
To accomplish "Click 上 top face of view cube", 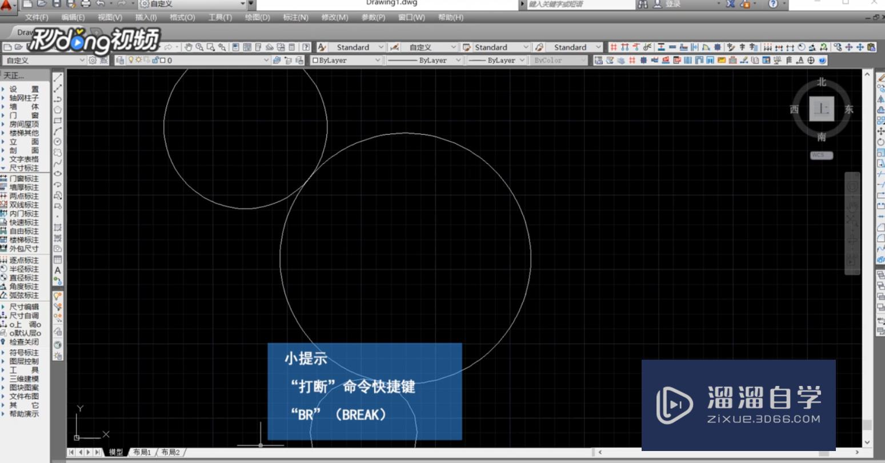I will (x=822, y=109).
